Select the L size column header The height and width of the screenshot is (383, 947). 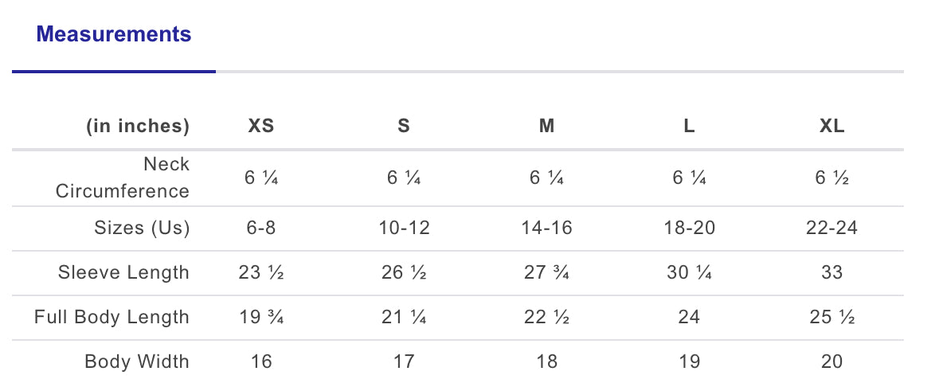pos(689,126)
